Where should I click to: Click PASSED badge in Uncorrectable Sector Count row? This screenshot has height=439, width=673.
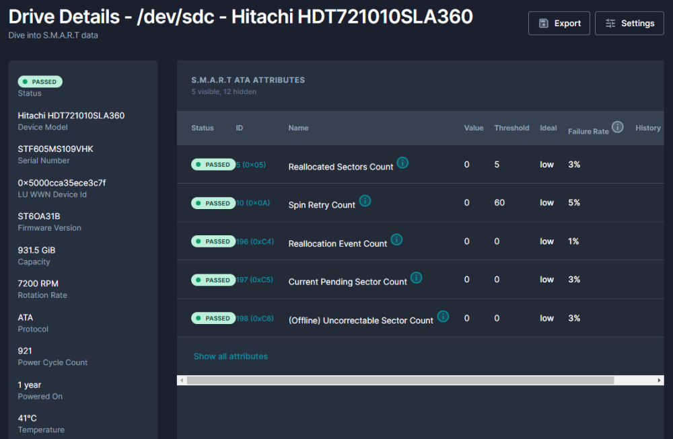coord(213,318)
